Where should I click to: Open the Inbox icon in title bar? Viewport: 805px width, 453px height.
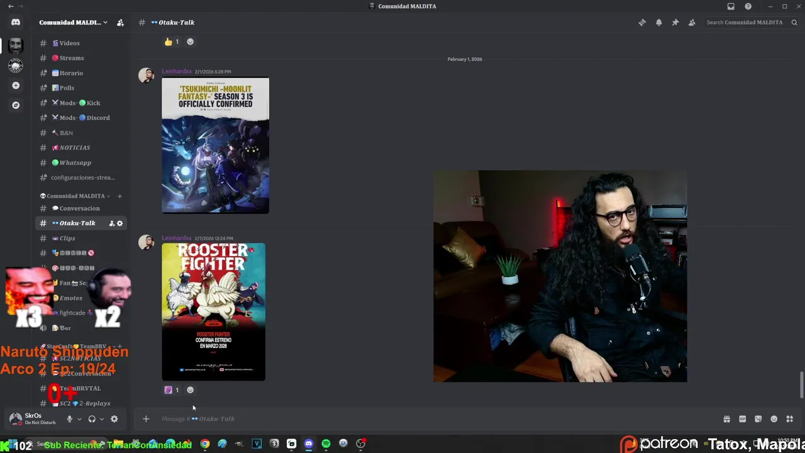pos(731,6)
